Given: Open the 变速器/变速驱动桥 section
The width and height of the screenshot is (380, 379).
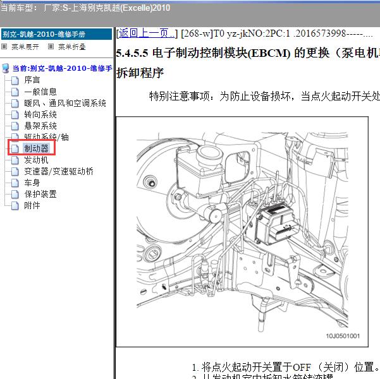Looking at the screenshot, I should click(59, 171).
